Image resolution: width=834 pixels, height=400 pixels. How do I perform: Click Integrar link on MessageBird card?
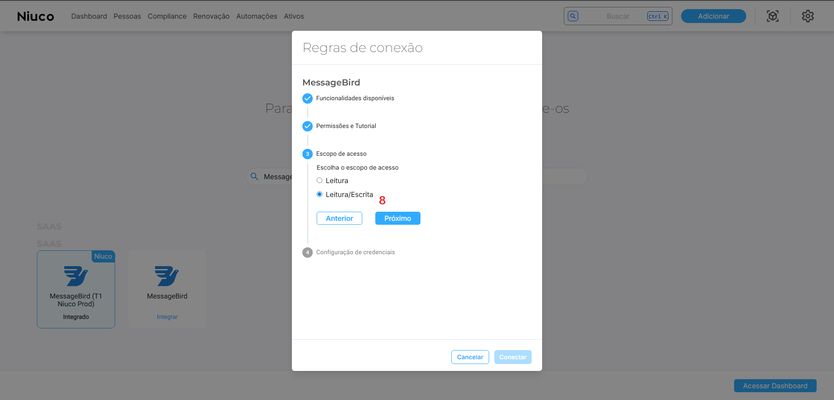(x=167, y=317)
